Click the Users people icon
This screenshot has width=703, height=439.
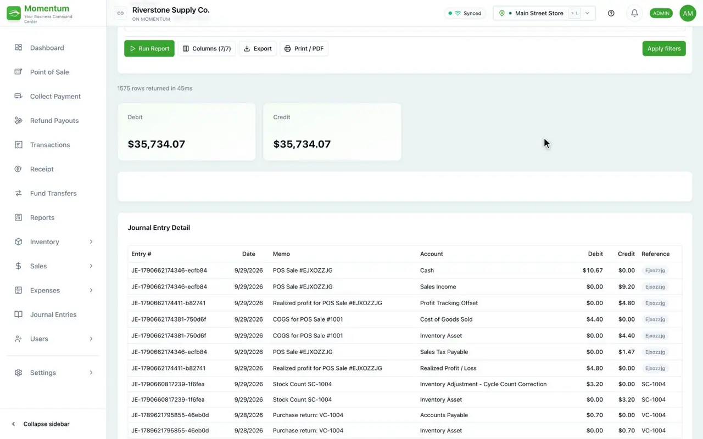18,339
